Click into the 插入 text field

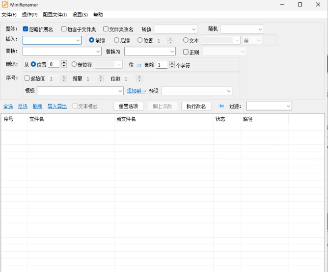click(x=49, y=40)
